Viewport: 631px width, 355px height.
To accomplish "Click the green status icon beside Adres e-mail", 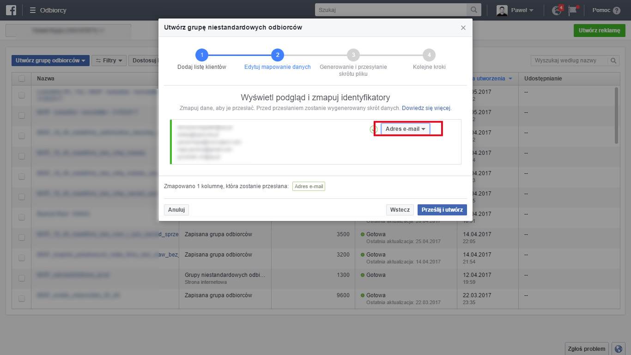I will 374,129.
